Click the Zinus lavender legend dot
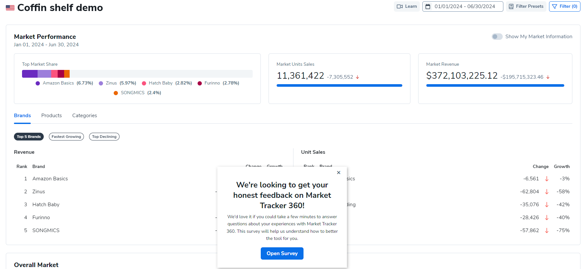585x269 pixels. coord(101,83)
